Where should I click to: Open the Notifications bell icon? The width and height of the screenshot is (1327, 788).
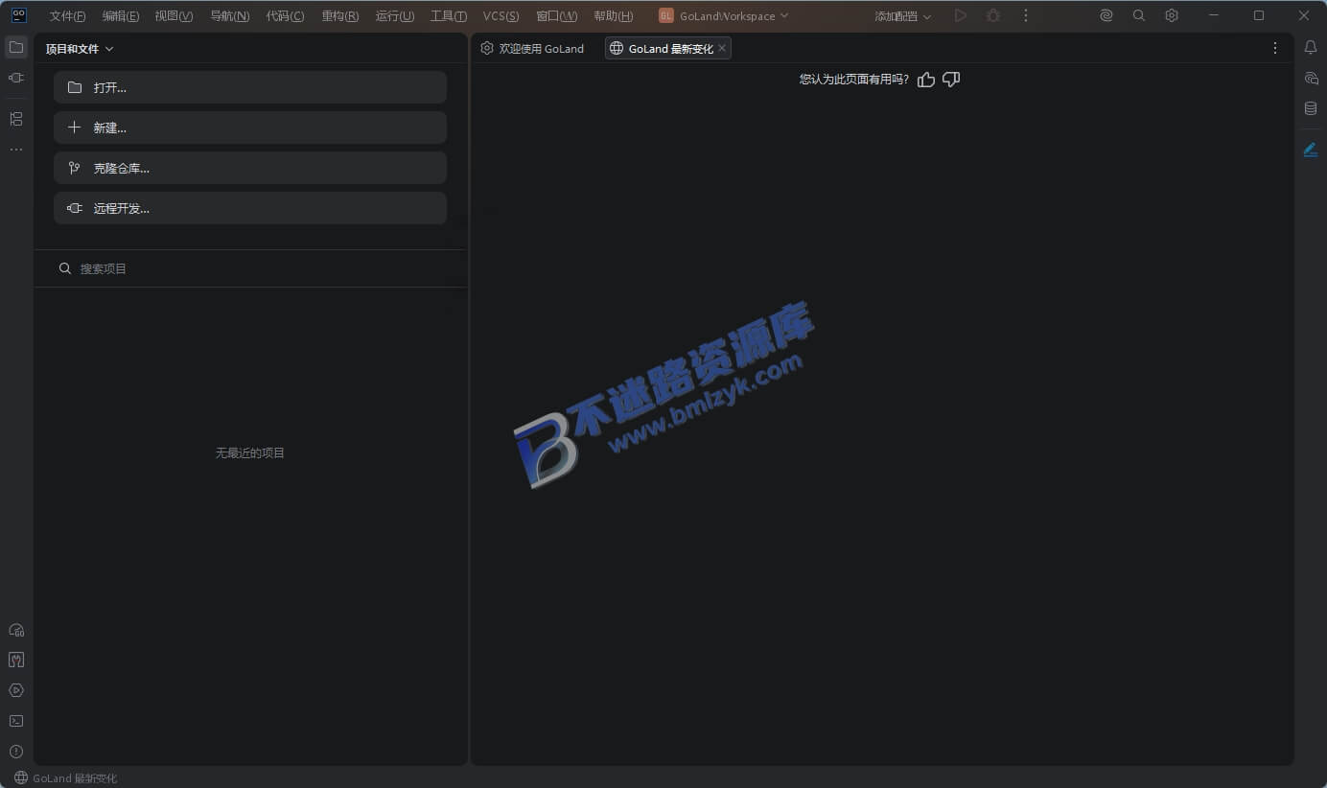pyautogui.click(x=1311, y=47)
